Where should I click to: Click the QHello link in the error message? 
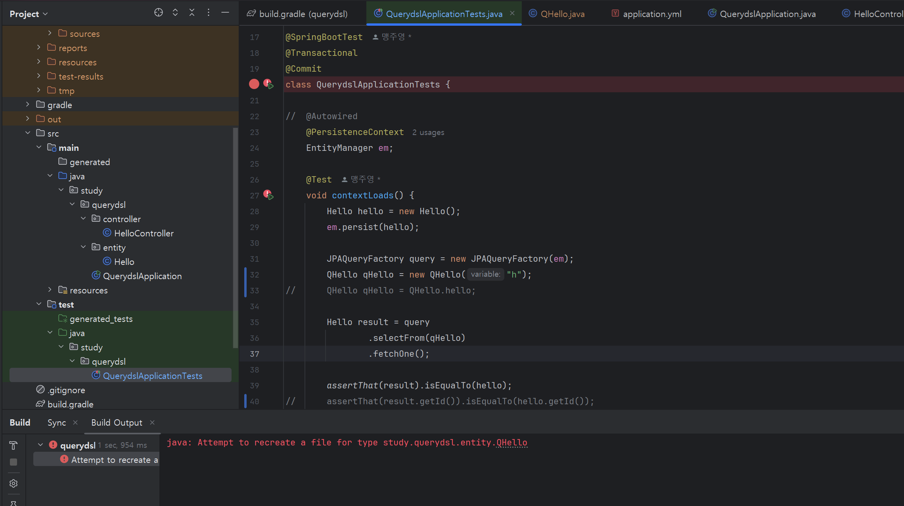(511, 443)
